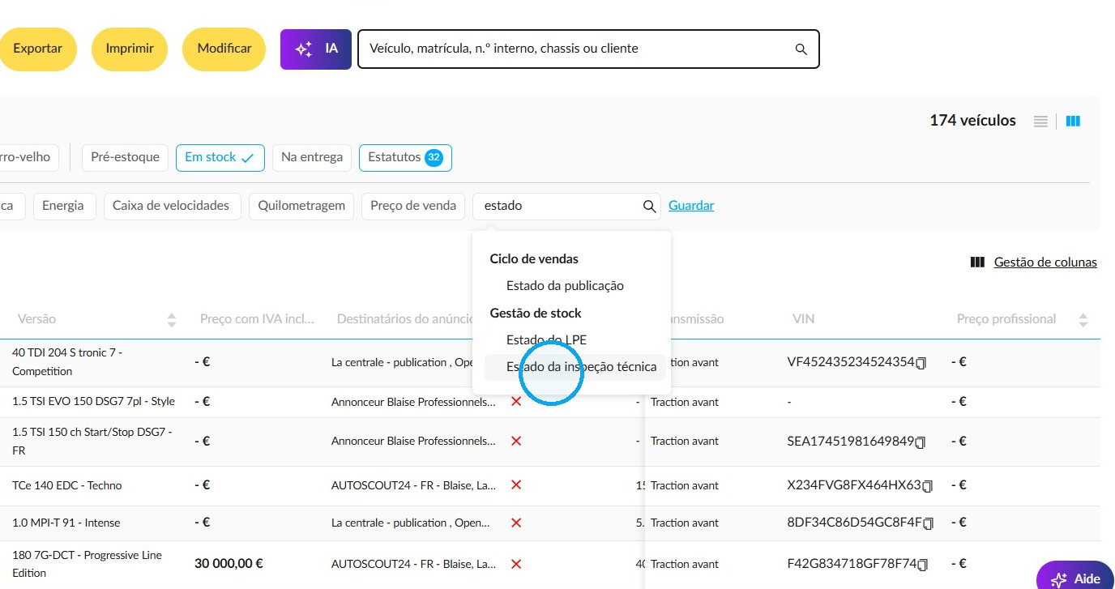Viewport: 1115px width, 589px height.
Task: Switch to list view icon
Action: [x=1040, y=122]
